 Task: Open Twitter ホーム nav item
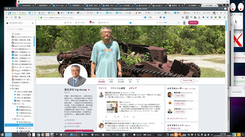68,23
